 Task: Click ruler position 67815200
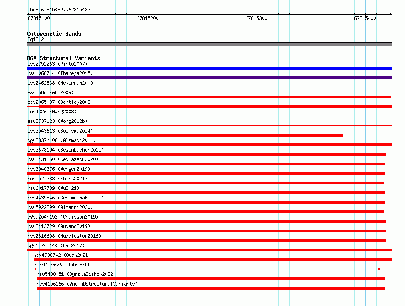pos(147,18)
